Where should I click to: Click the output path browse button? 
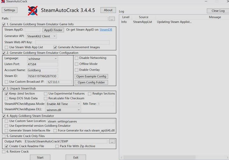coord(112,141)
